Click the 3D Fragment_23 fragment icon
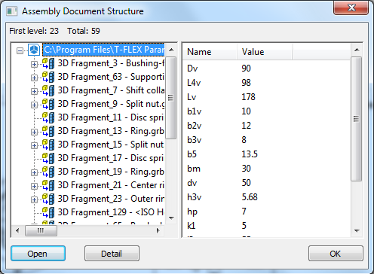Image resolution: width=374 pixels, height=274 pixels. click(x=48, y=199)
